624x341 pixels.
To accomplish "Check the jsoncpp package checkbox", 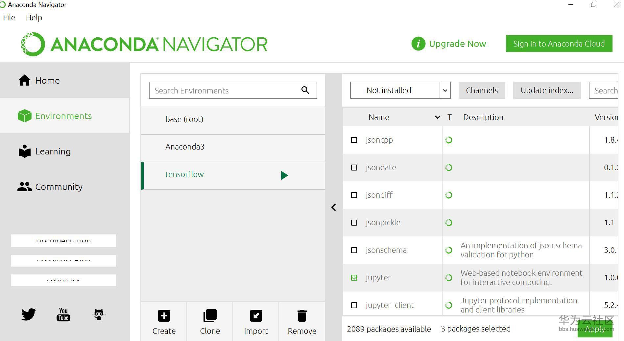I will [x=354, y=140].
